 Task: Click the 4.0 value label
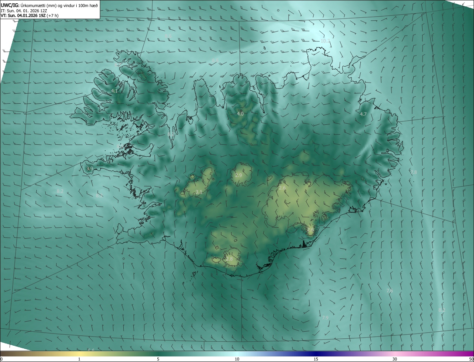[240, 114]
